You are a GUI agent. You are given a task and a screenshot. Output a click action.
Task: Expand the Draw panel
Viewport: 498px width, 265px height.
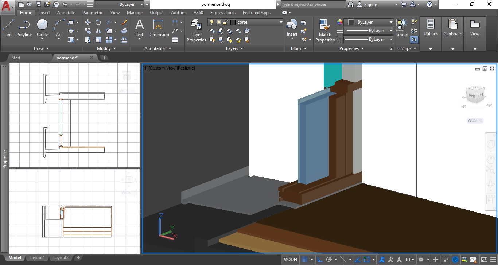point(41,48)
